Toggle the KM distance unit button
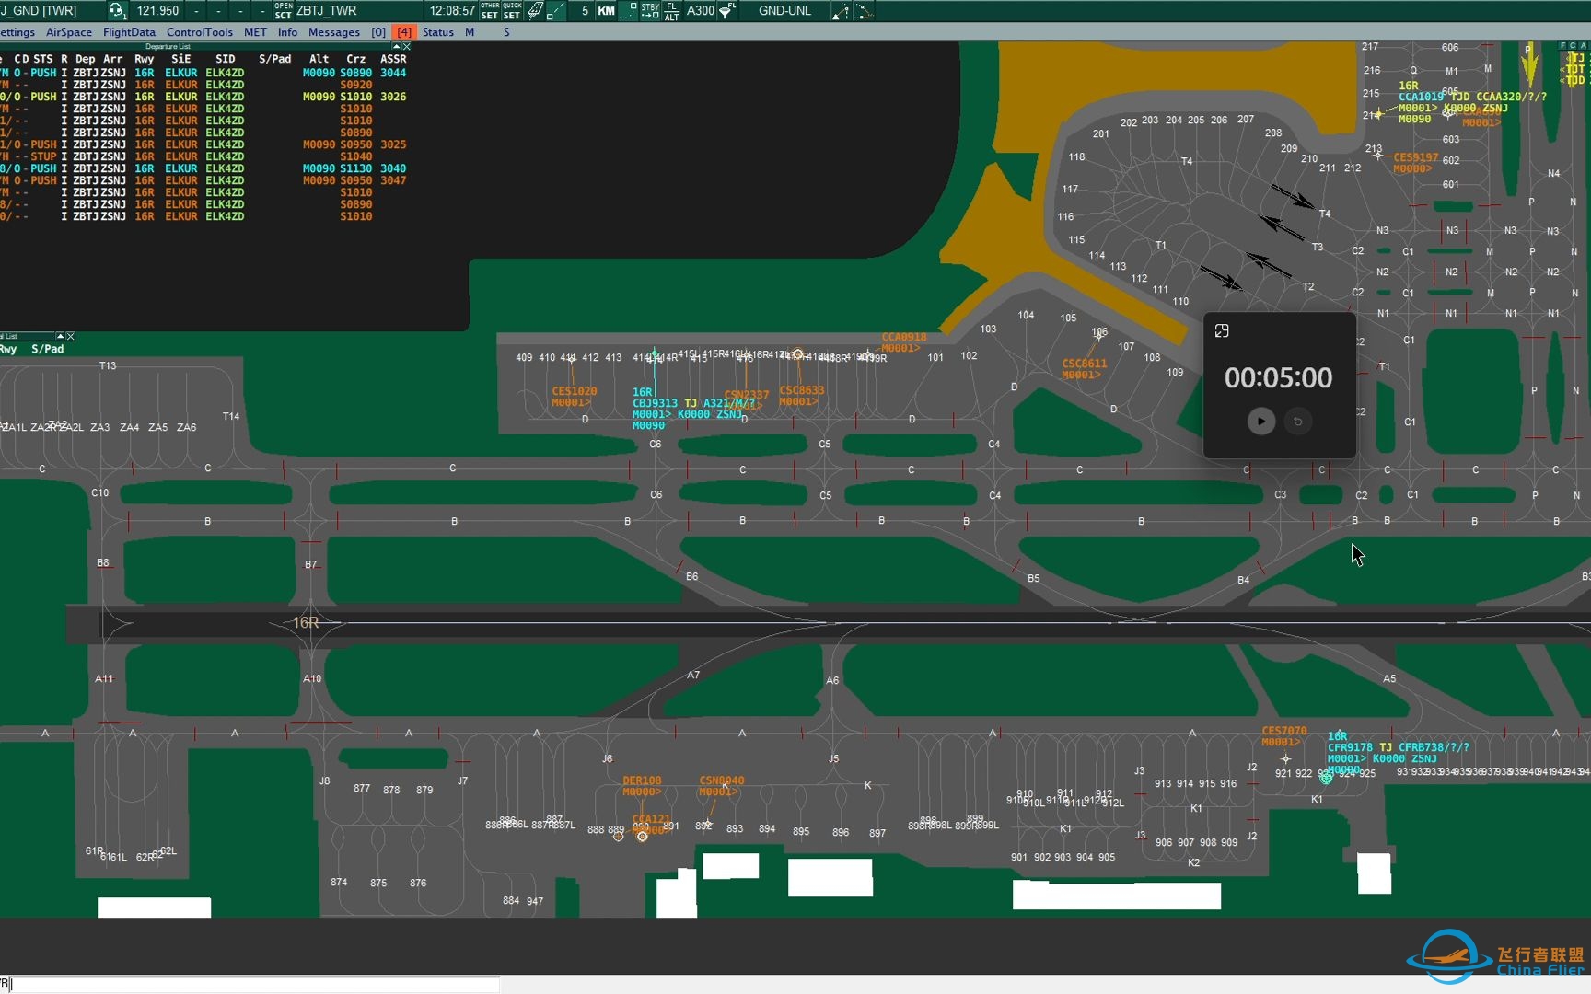 point(606,11)
